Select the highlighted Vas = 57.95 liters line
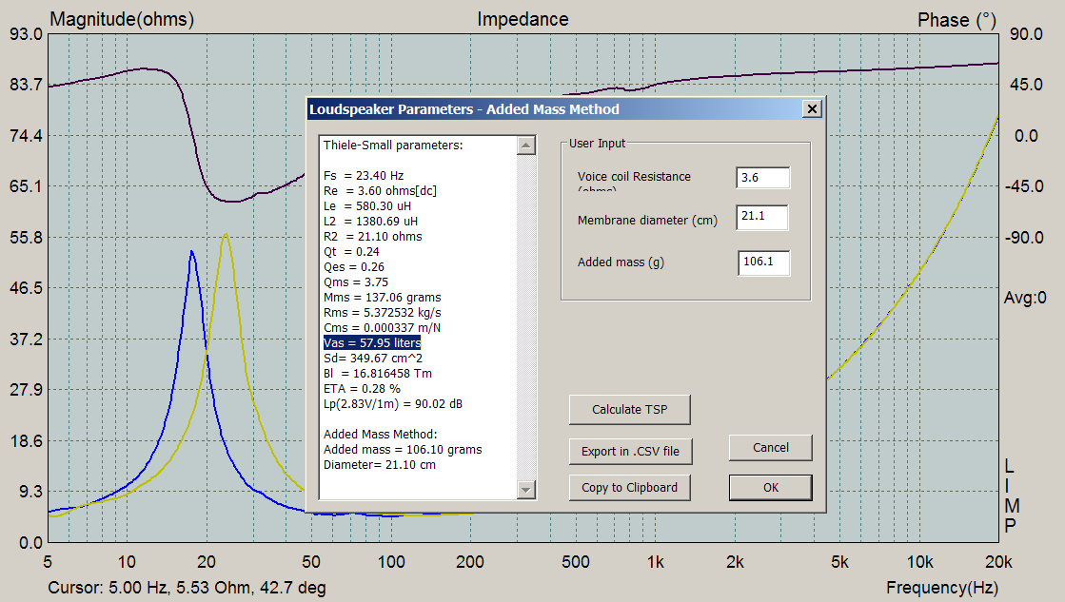 pyautogui.click(x=371, y=342)
